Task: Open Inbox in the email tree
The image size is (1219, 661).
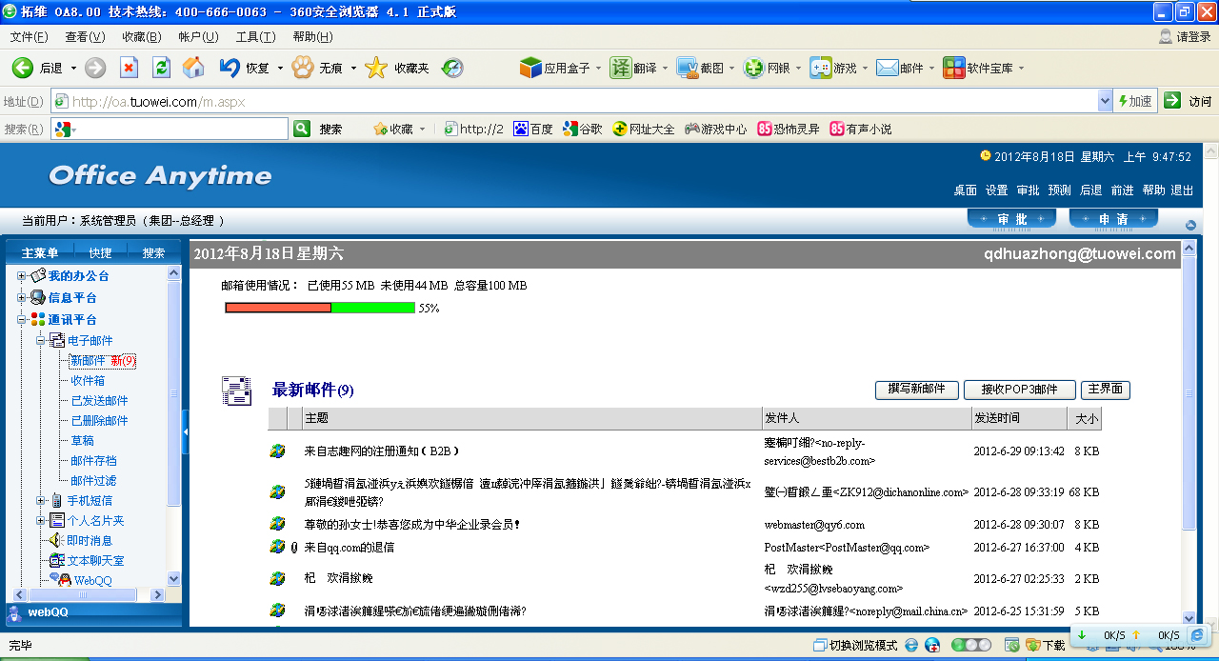Action: pos(88,381)
